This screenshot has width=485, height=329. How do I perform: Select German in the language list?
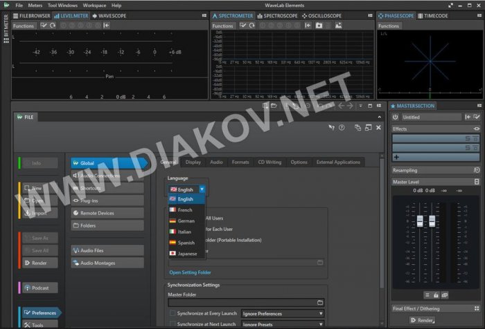point(186,221)
